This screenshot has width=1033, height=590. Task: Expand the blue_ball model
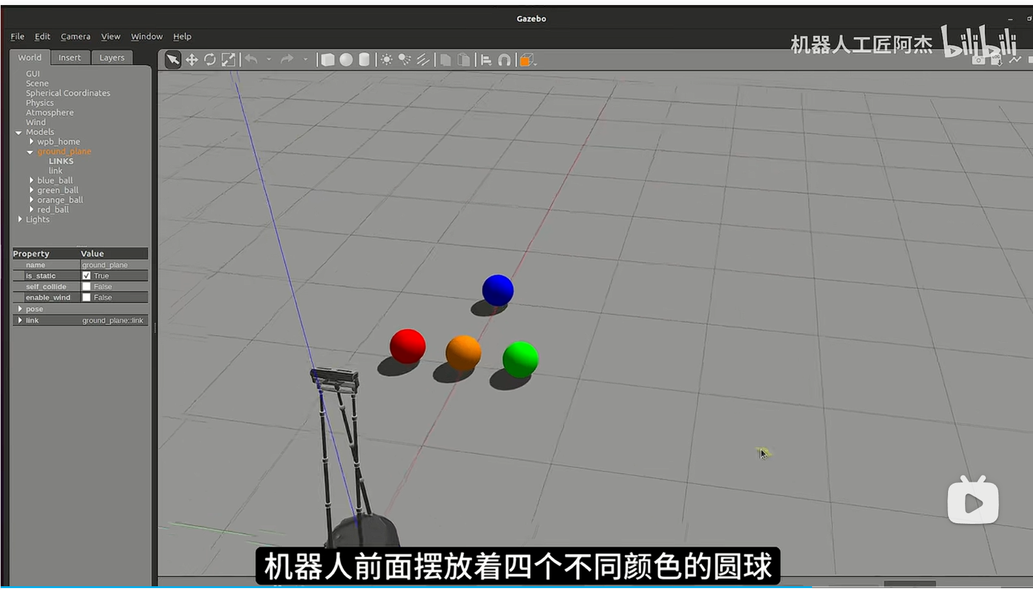tap(31, 180)
